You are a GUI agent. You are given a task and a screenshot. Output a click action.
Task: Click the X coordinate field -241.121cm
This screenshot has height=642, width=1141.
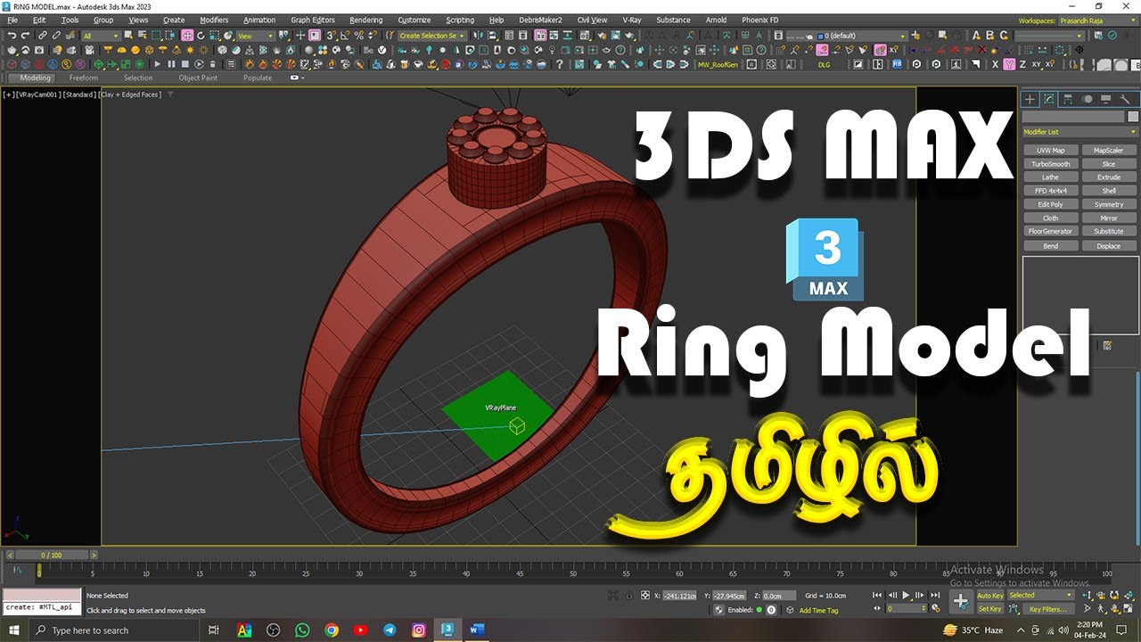(x=679, y=595)
